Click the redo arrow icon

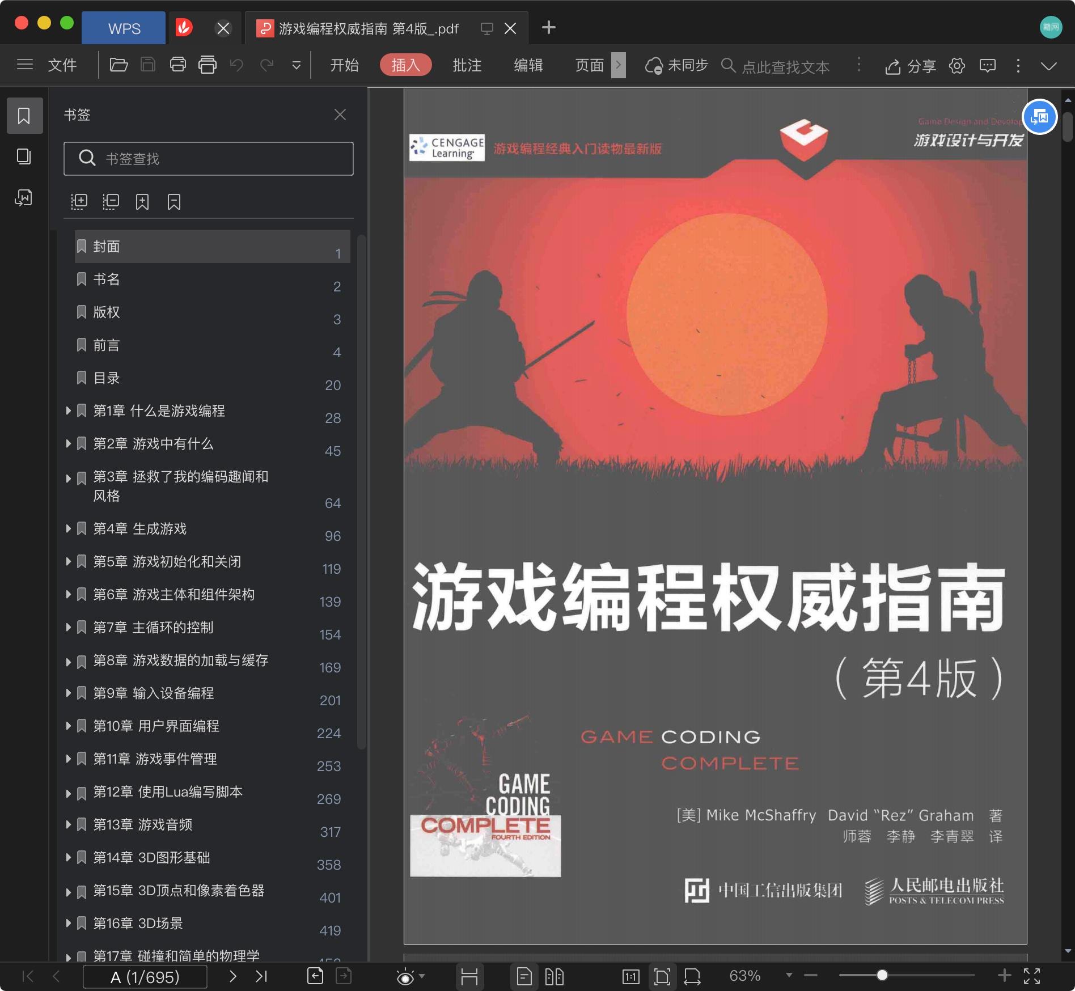coord(266,65)
